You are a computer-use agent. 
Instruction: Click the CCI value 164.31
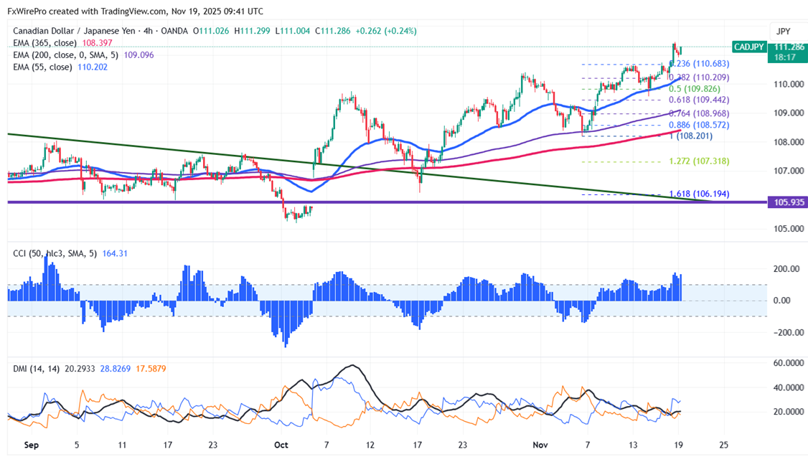click(115, 253)
